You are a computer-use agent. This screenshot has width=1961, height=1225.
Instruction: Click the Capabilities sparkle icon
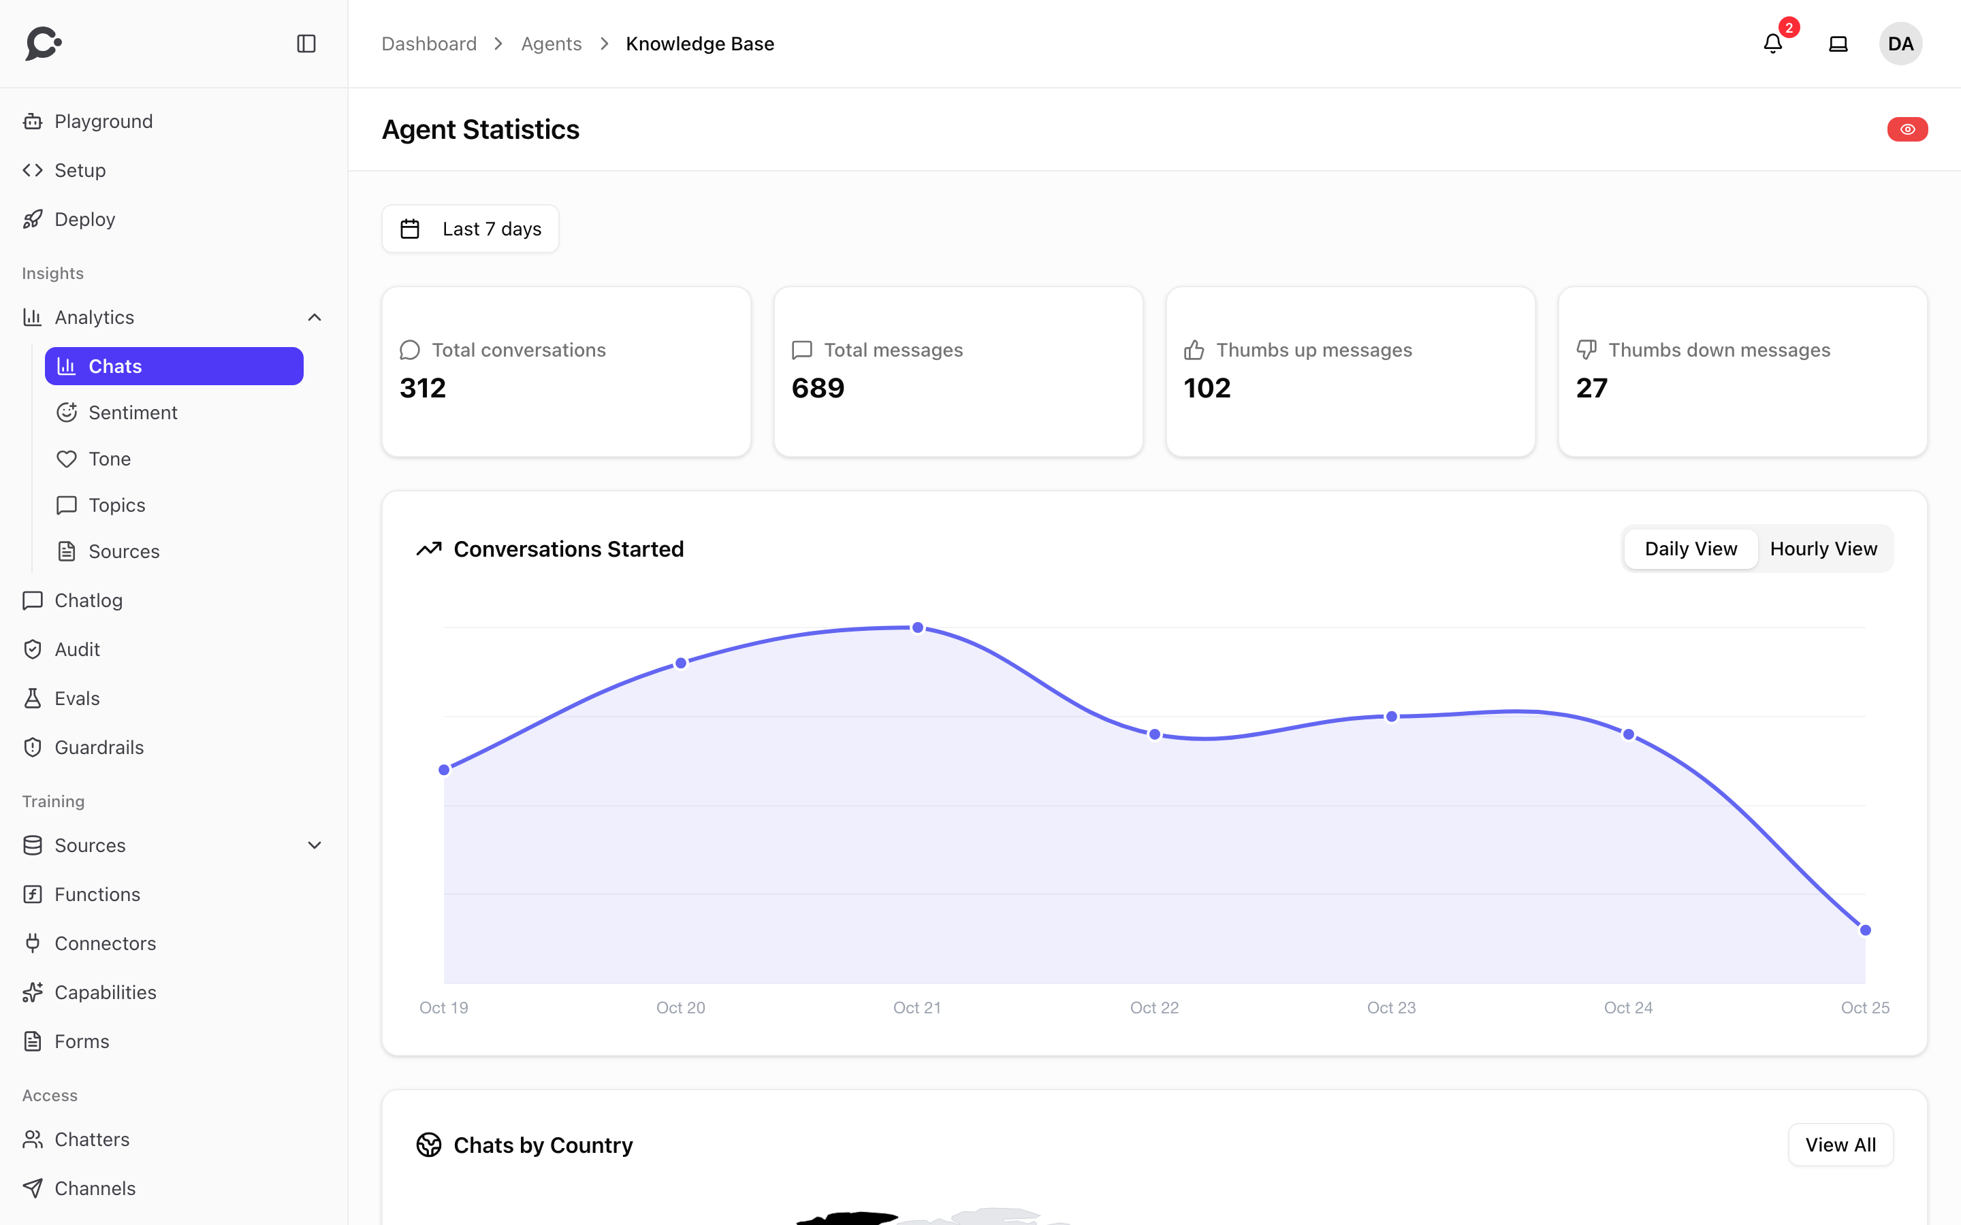[x=33, y=992]
